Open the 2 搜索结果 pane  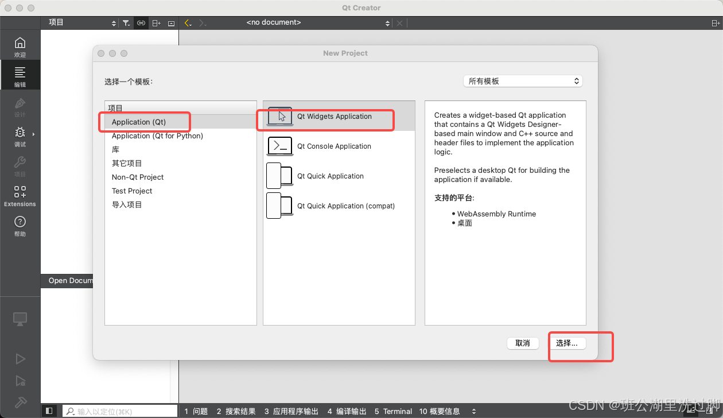(x=236, y=411)
